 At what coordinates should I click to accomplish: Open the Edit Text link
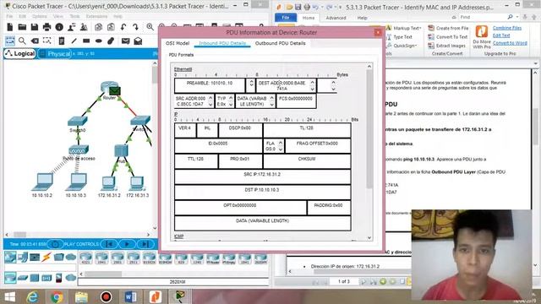pos(501,35)
